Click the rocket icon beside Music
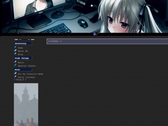The height and width of the screenshot is (126, 168). (x=15, y=62)
